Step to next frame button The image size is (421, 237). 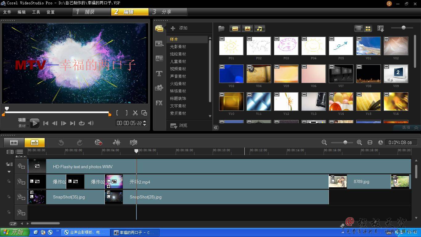(63, 123)
